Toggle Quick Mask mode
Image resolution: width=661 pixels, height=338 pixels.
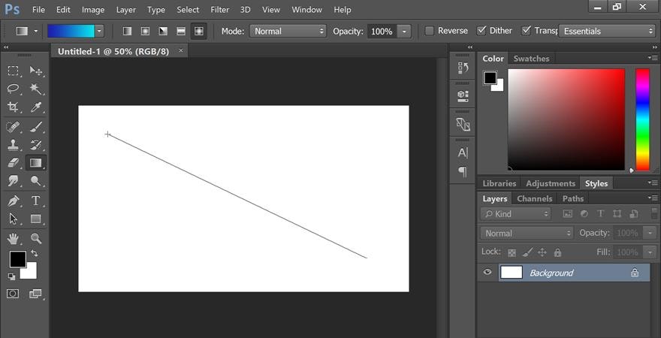tap(13, 294)
